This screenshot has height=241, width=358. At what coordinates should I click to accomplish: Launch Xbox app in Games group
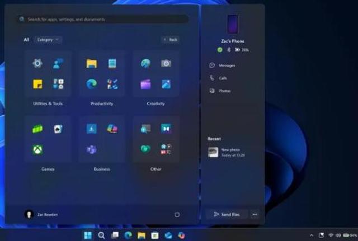[x=37, y=150]
